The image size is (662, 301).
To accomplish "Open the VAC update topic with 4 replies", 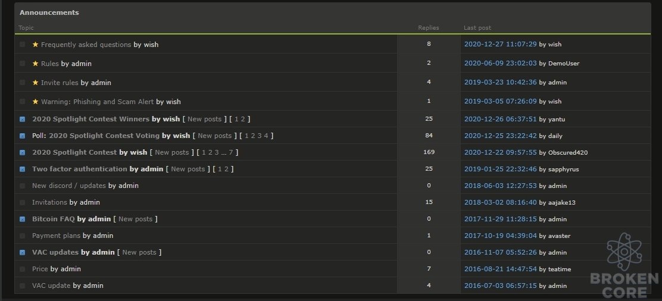I will (51, 286).
